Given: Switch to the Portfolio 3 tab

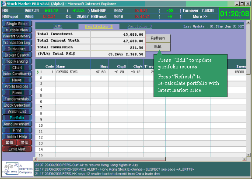Looking at the screenshot, I should [140, 27].
